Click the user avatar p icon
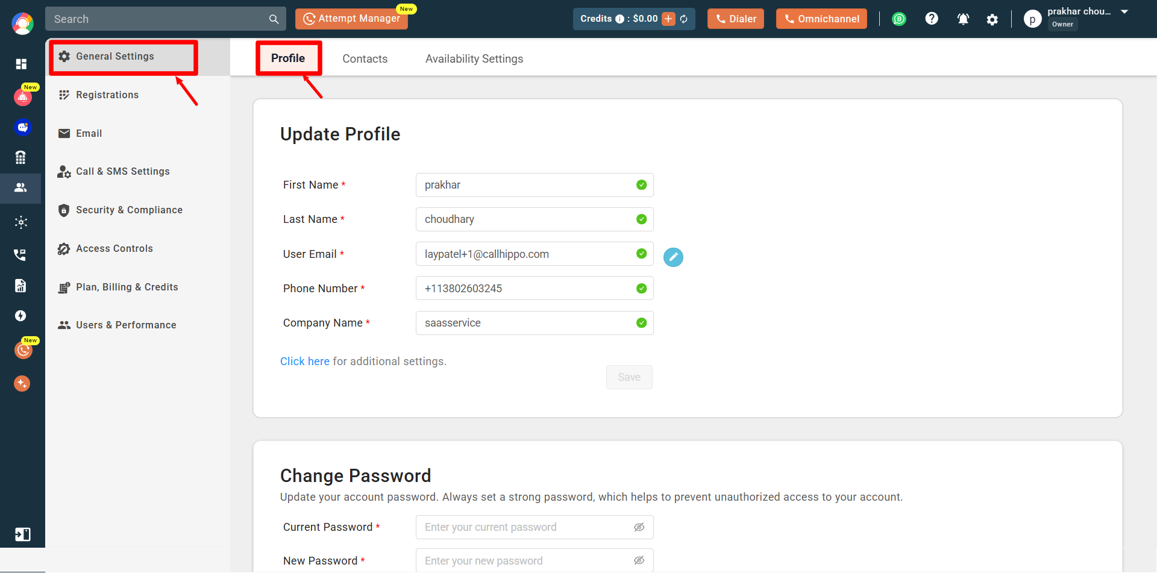 pyautogui.click(x=1032, y=19)
